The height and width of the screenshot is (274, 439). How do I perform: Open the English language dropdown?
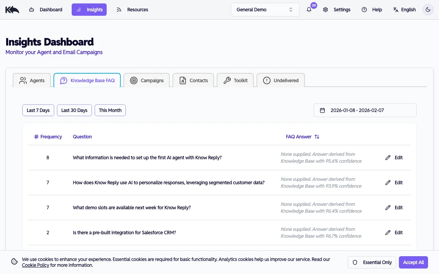pos(405,10)
